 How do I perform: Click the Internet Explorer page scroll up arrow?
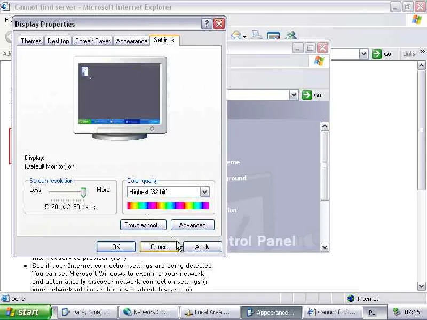click(x=421, y=65)
